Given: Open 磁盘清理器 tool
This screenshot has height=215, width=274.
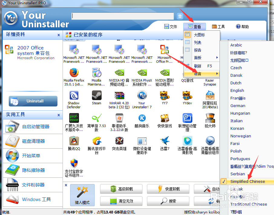Looking at the screenshot, I should coord(33,141).
